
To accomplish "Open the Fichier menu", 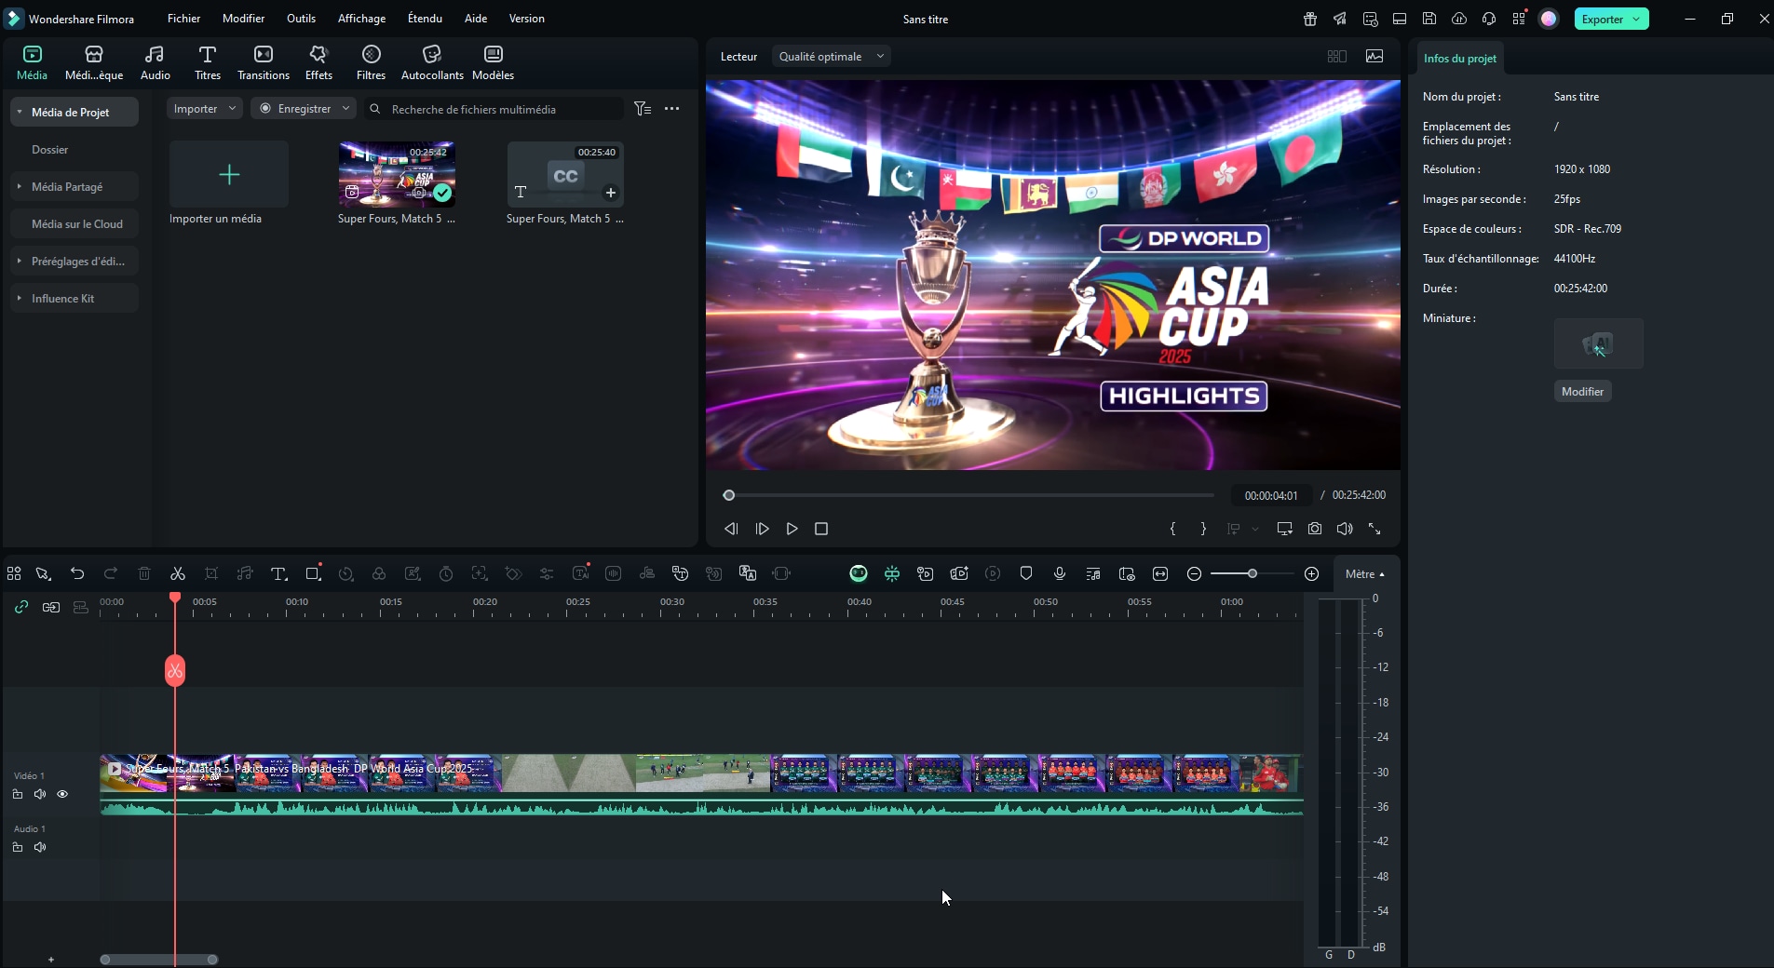I will pos(183,19).
